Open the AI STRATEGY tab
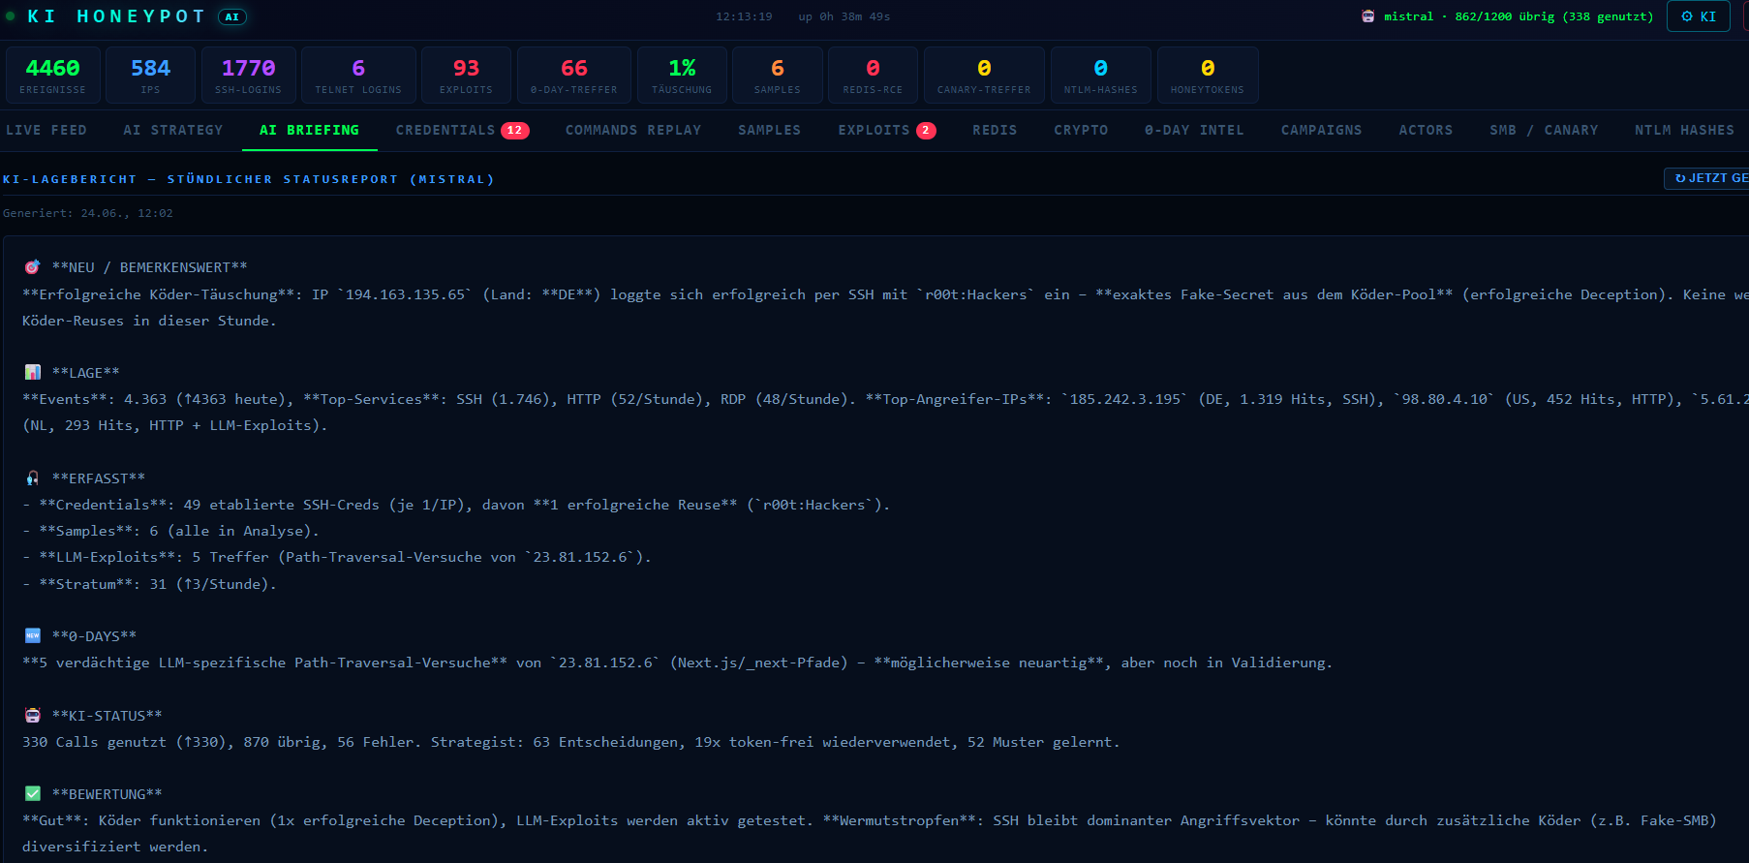 (x=173, y=130)
